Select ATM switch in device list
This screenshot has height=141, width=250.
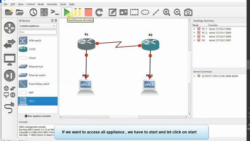[37, 41]
